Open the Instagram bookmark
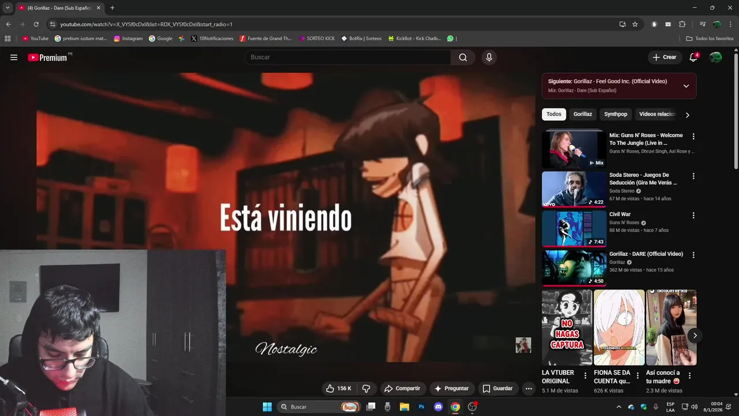This screenshot has height=416, width=739. coord(128,38)
